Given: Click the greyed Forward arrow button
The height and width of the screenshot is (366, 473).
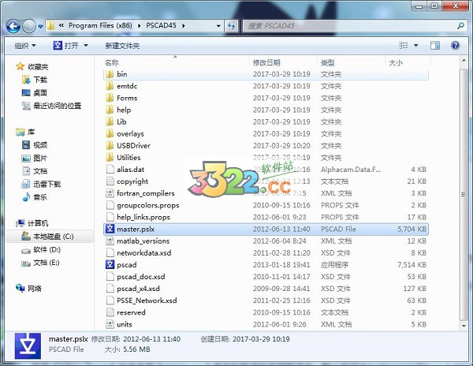Looking at the screenshot, I should pos(29,27).
